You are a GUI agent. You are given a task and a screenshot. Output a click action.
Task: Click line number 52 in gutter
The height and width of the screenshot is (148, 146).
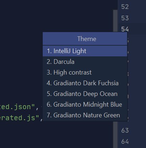pyautogui.click(x=125, y=7)
